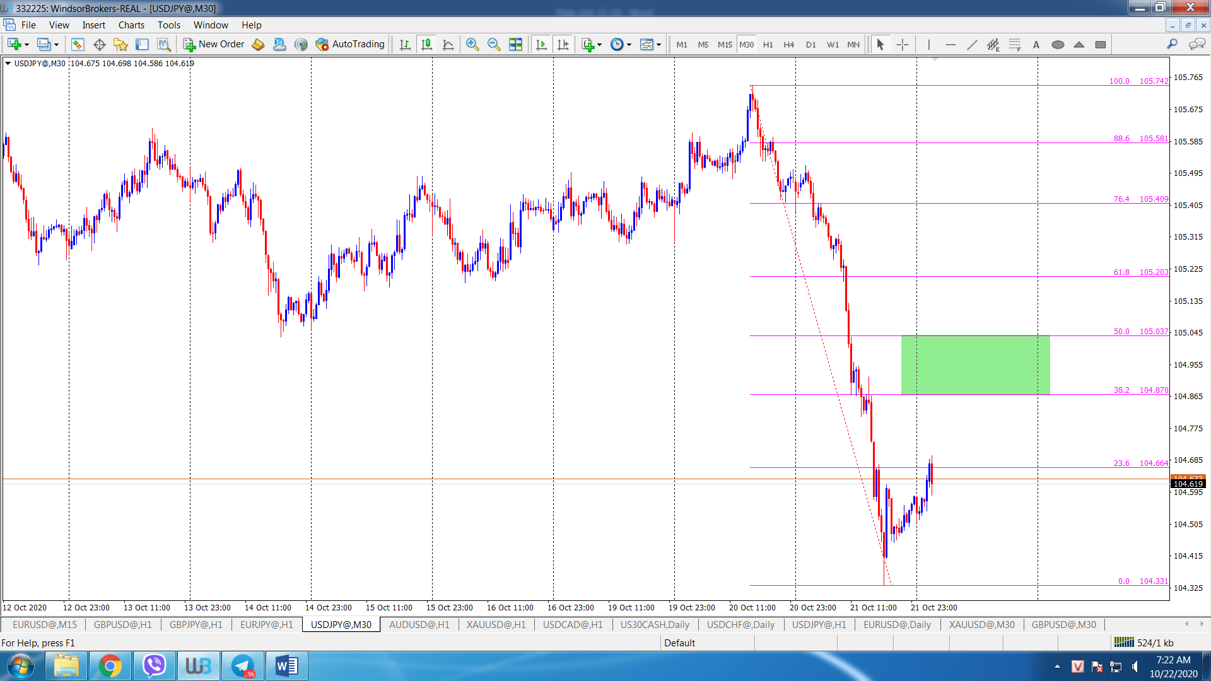The width and height of the screenshot is (1211, 681).
Task: Open Telegram from the taskbar
Action: click(x=242, y=666)
